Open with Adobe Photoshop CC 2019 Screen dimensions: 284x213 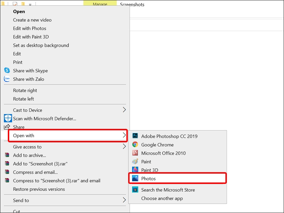click(169, 136)
